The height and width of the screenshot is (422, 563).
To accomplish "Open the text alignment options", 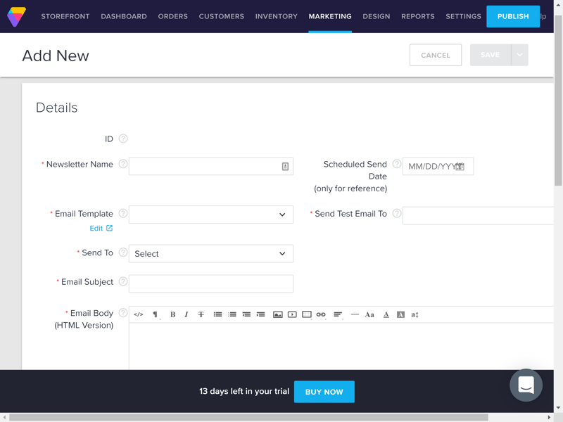I will click(x=338, y=314).
